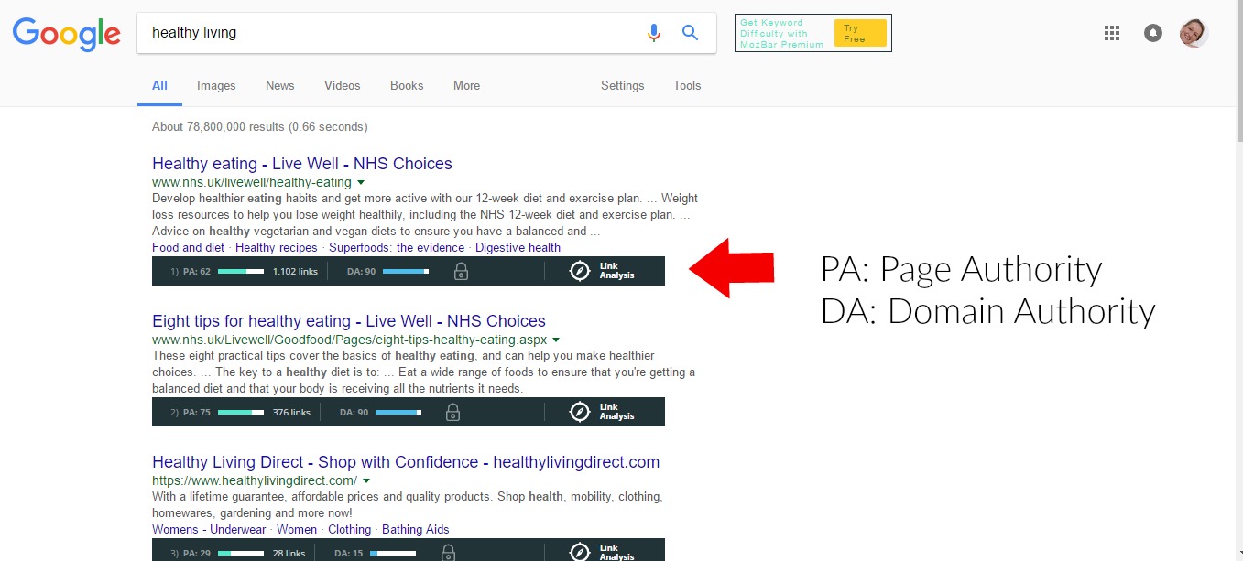Viewport: 1243px width, 561px height.
Task: Switch to the Images tab
Action: (216, 86)
